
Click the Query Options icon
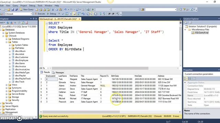(x=70, y=14)
